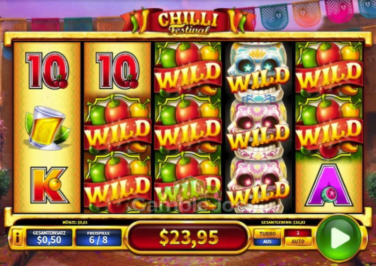Click the middle pink skull wild symbol

[258, 128]
